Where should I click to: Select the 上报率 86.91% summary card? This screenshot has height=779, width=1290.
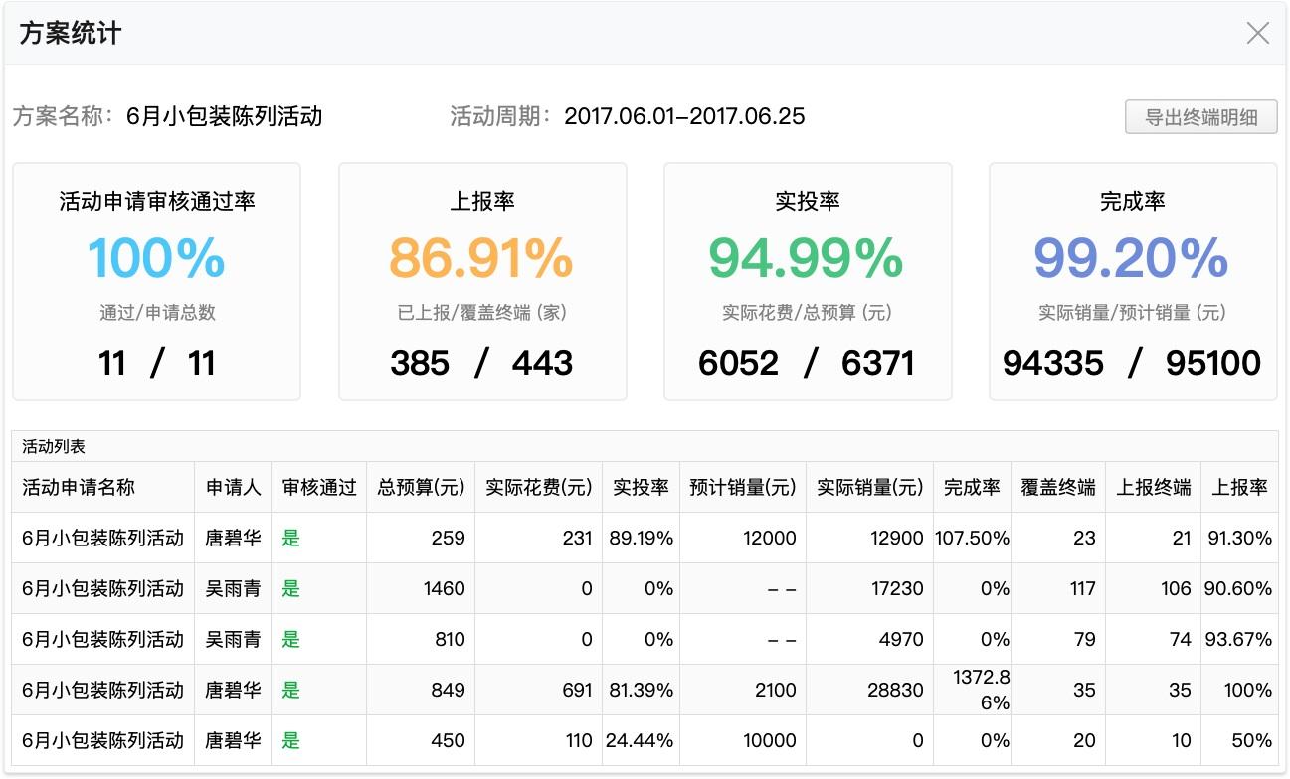coord(482,282)
